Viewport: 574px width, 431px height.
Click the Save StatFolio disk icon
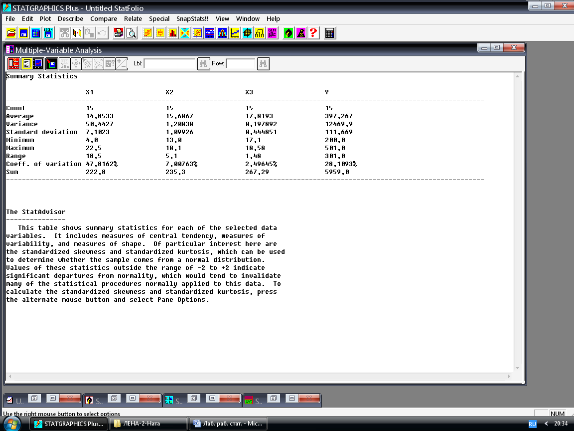pos(23,33)
